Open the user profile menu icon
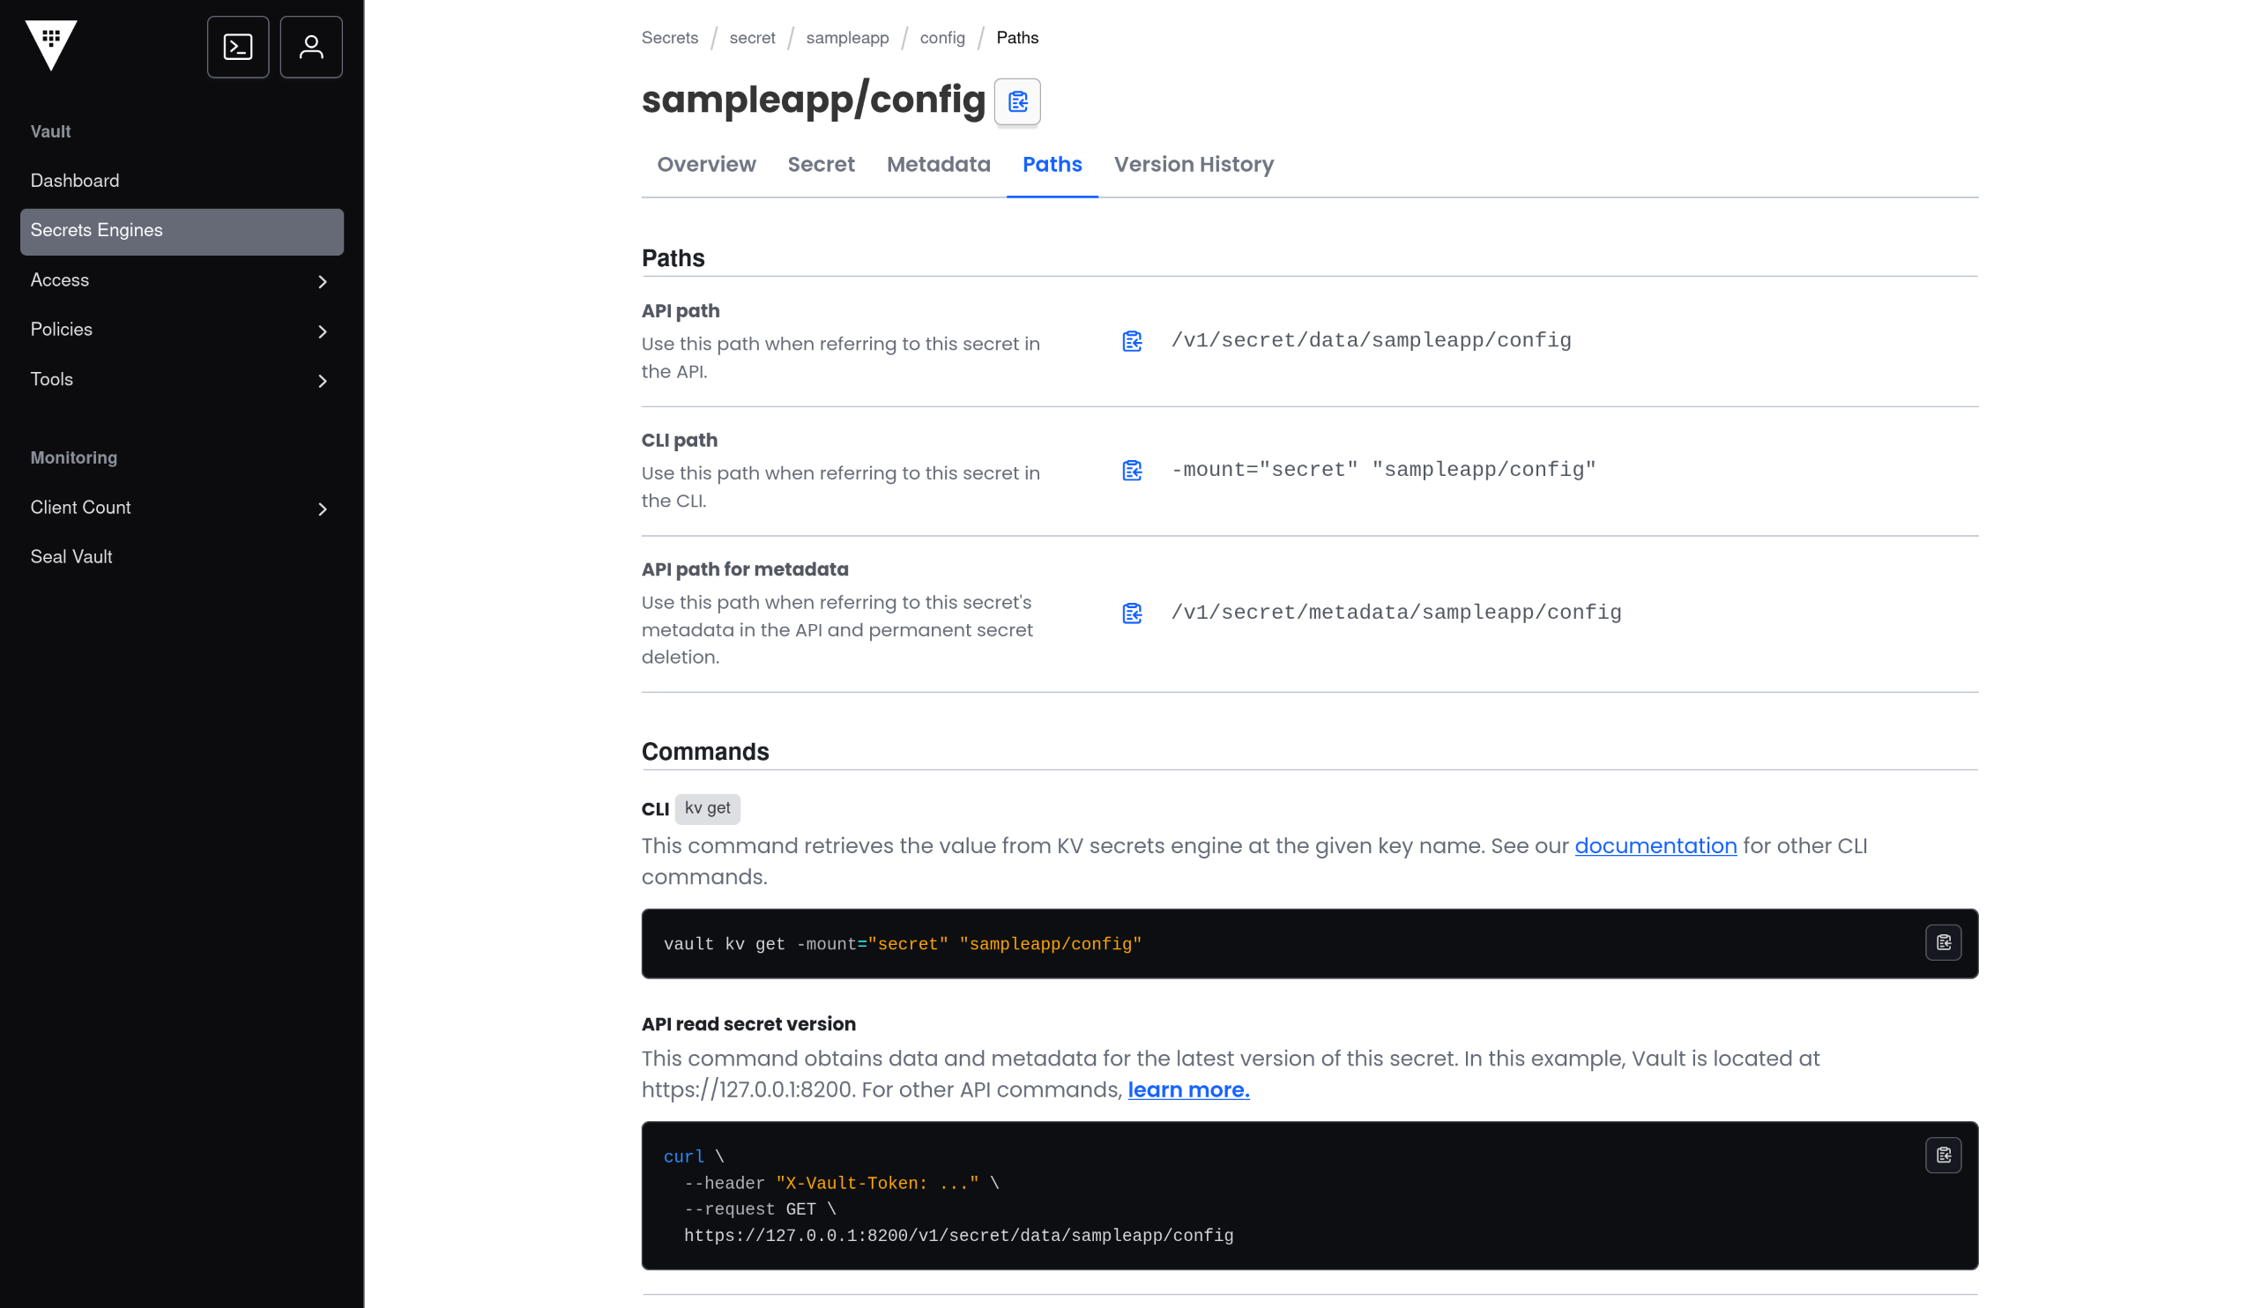 click(311, 47)
